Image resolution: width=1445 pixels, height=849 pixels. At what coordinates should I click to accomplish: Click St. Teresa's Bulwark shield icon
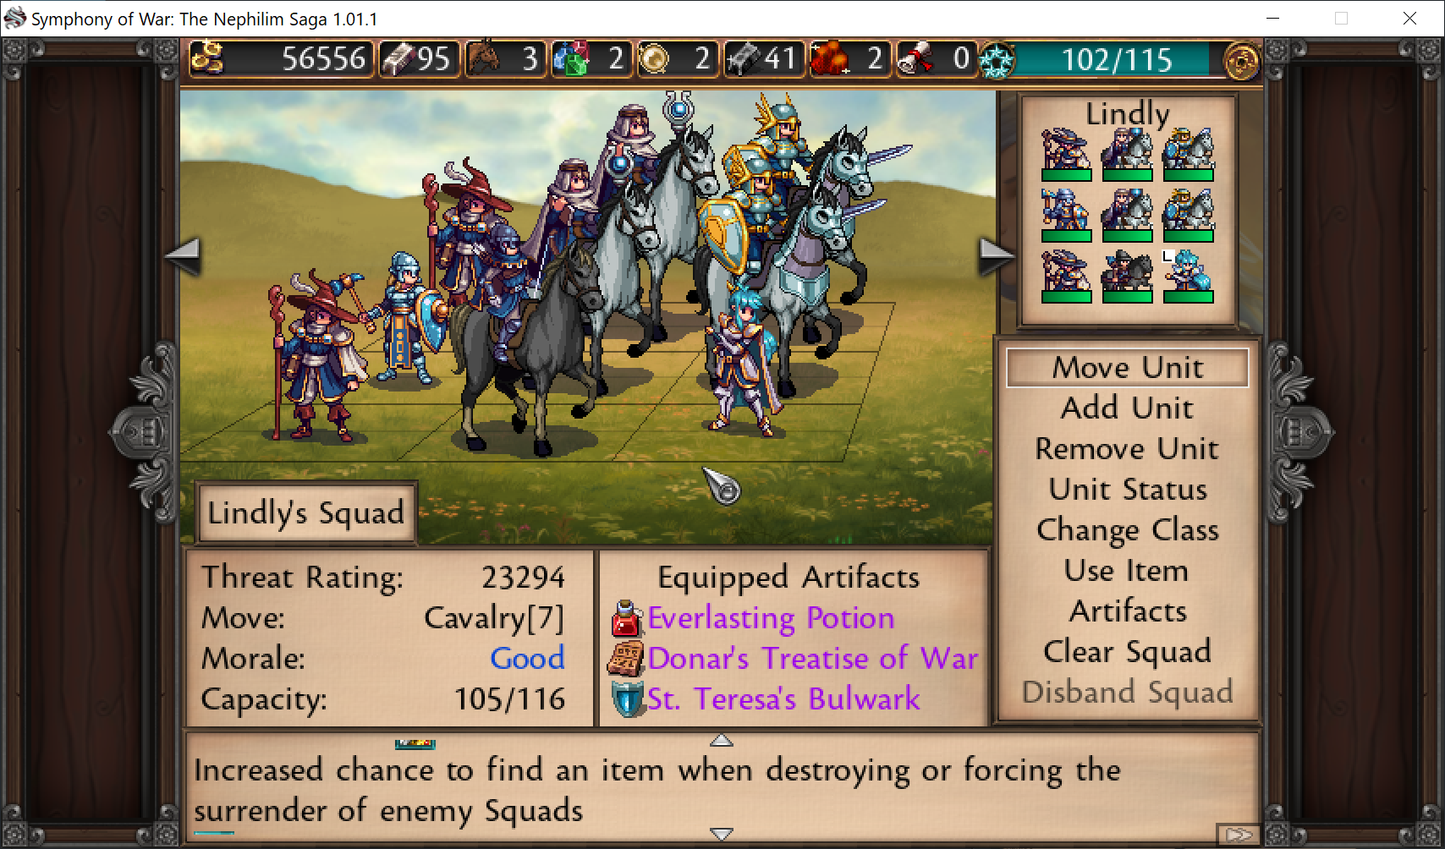[628, 699]
